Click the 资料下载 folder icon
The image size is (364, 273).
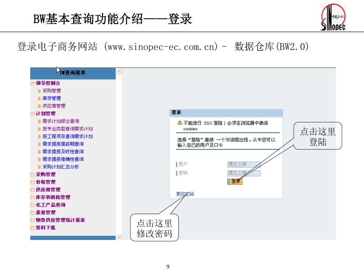[x=32, y=228]
